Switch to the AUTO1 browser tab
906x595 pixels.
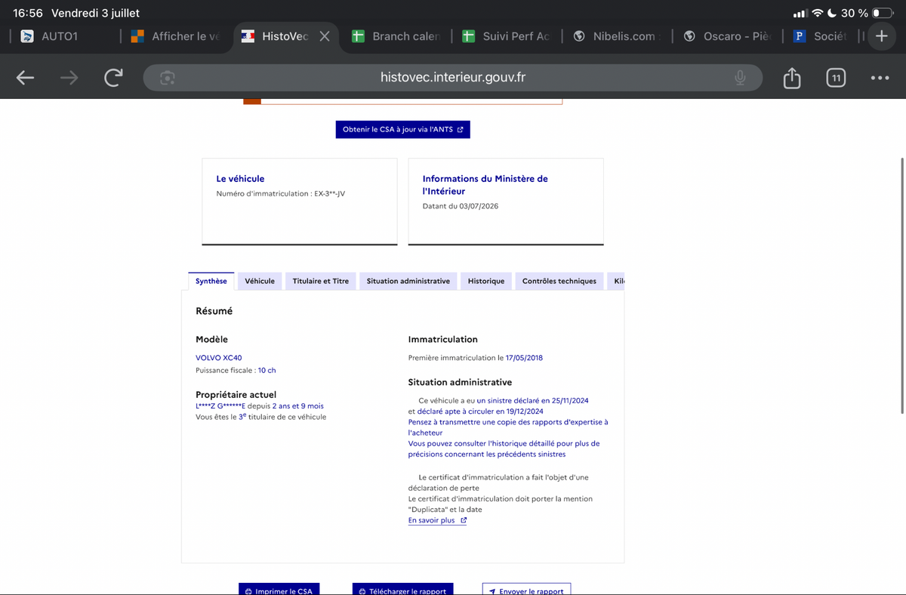click(x=60, y=36)
